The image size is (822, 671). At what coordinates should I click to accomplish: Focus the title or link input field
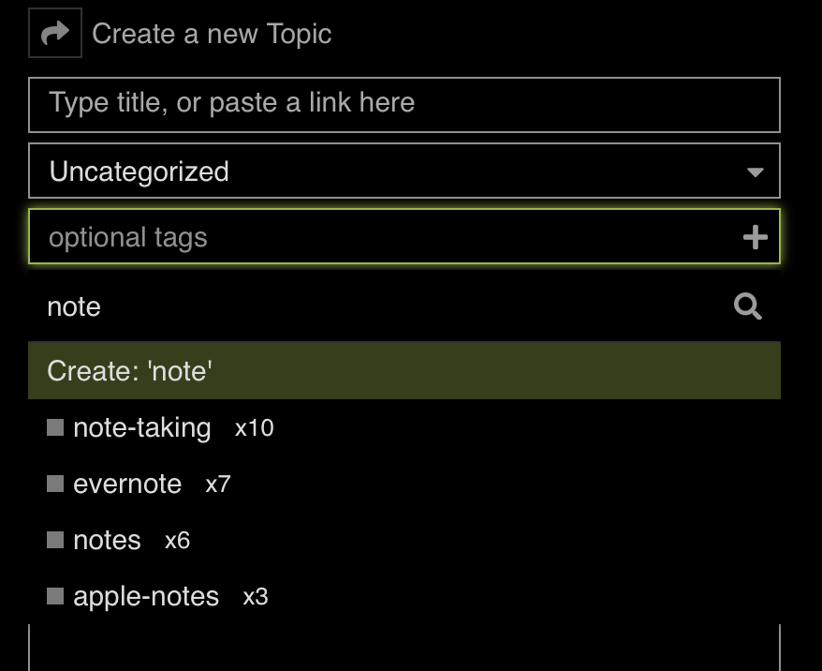404,105
